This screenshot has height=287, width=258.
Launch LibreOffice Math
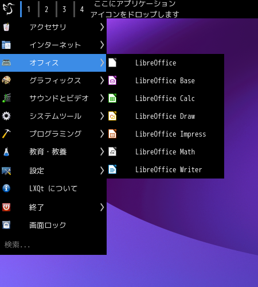(165, 152)
